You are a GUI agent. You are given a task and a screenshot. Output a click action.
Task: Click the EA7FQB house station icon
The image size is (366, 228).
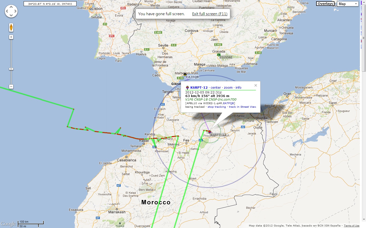click(x=185, y=74)
